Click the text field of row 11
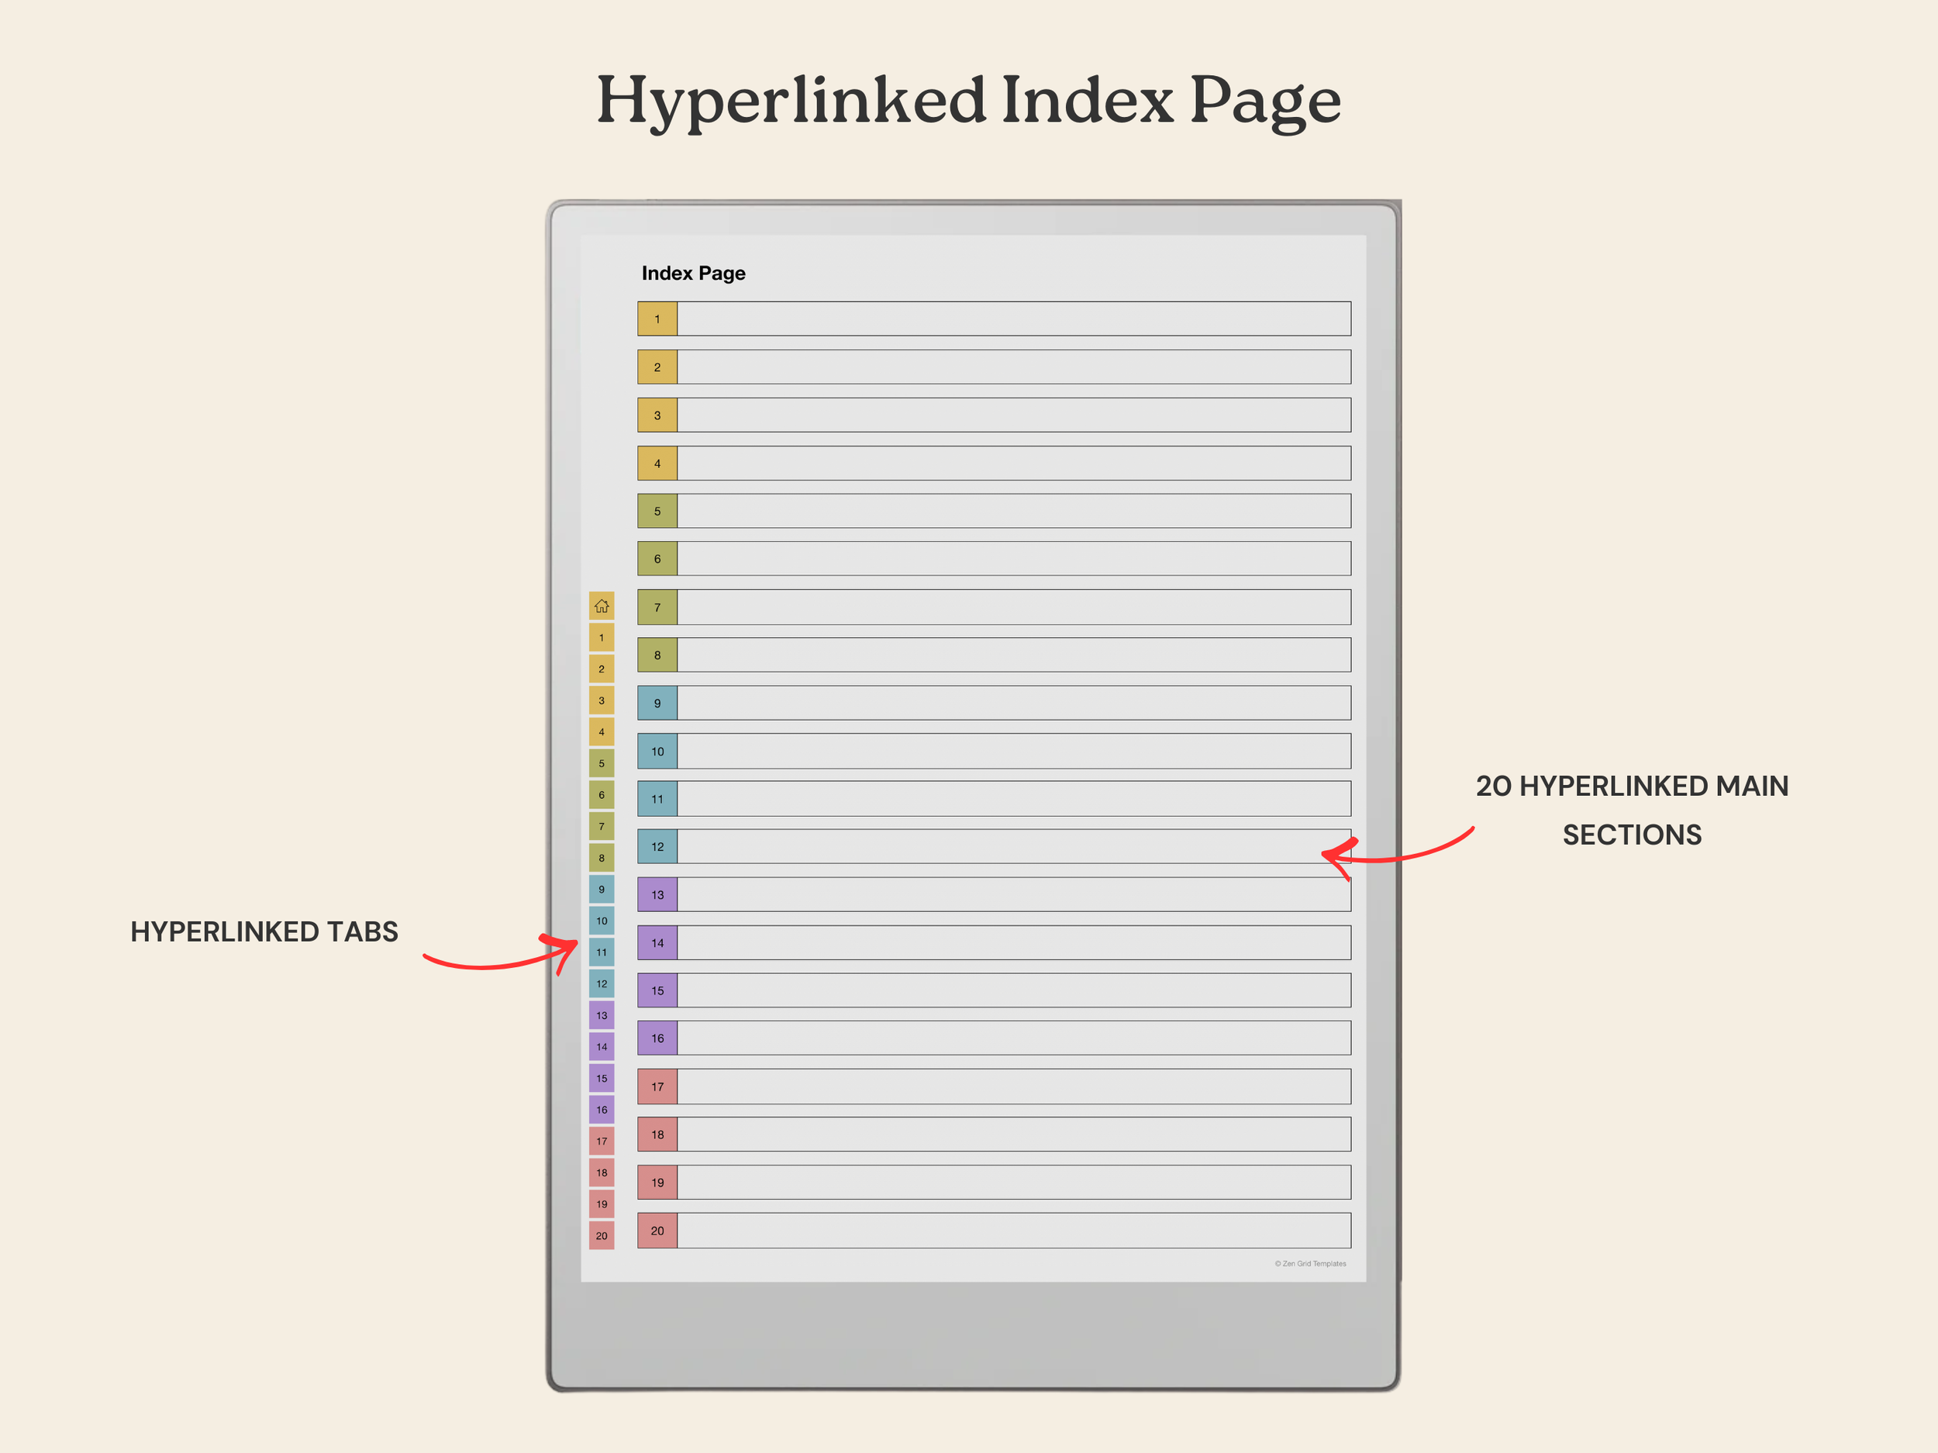This screenshot has width=1938, height=1453. click(x=1014, y=799)
